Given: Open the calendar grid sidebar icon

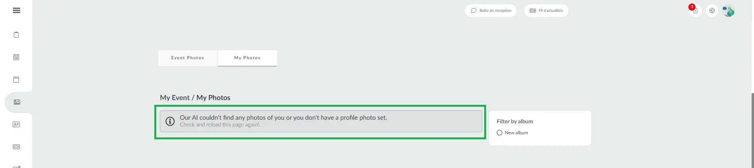Looking at the screenshot, I should (x=16, y=57).
